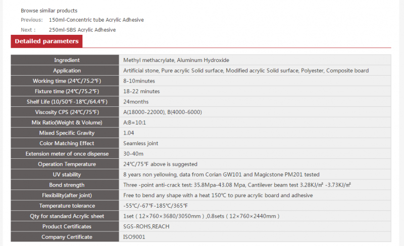The width and height of the screenshot is (404, 246).
Task: Click the 'Previous:' label
Action: (x=32, y=20)
